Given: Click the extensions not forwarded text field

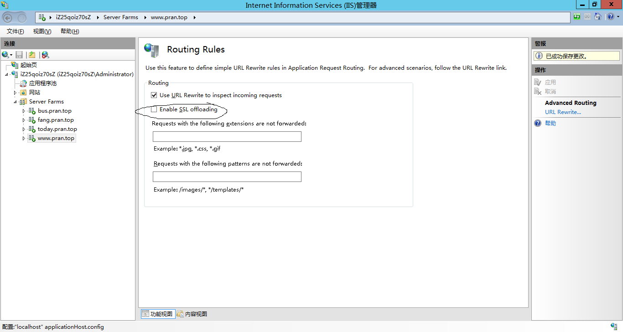Looking at the screenshot, I should 227,137.
